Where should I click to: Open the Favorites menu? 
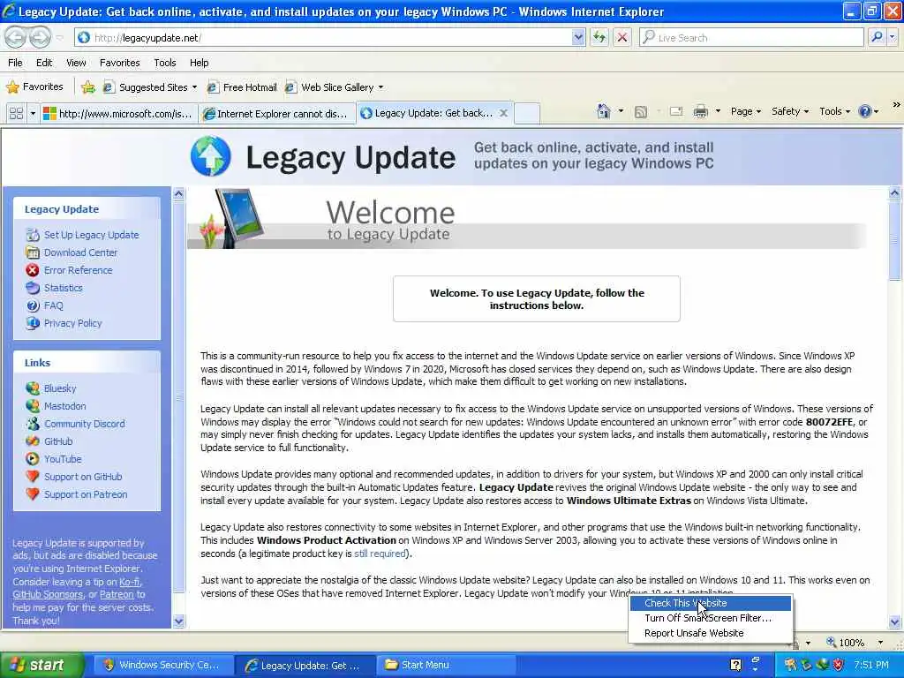[x=119, y=63]
